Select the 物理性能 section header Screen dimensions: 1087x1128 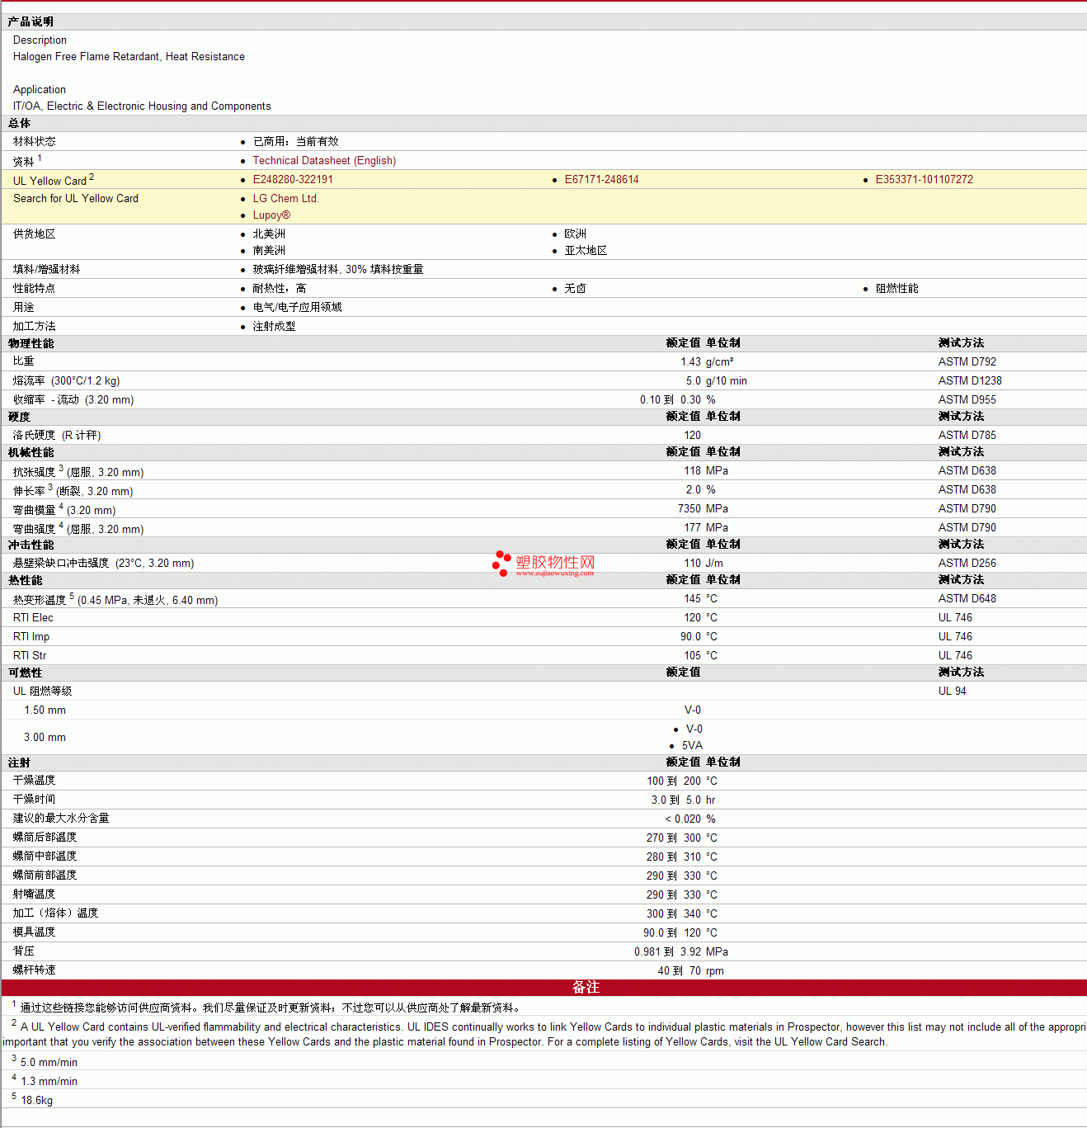pyautogui.click(x=31, y=343)
